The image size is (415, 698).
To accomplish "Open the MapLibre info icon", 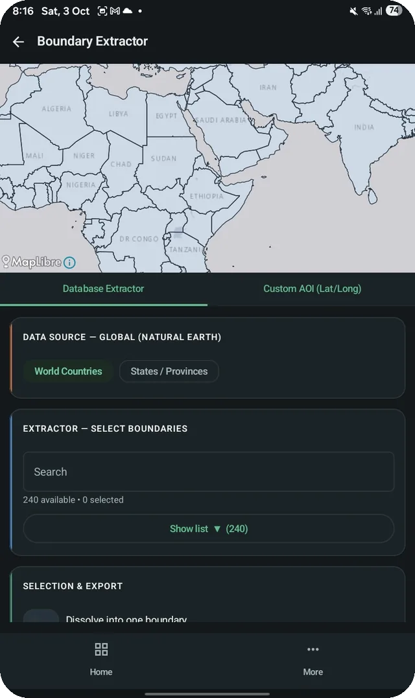I will click(69, 263).
